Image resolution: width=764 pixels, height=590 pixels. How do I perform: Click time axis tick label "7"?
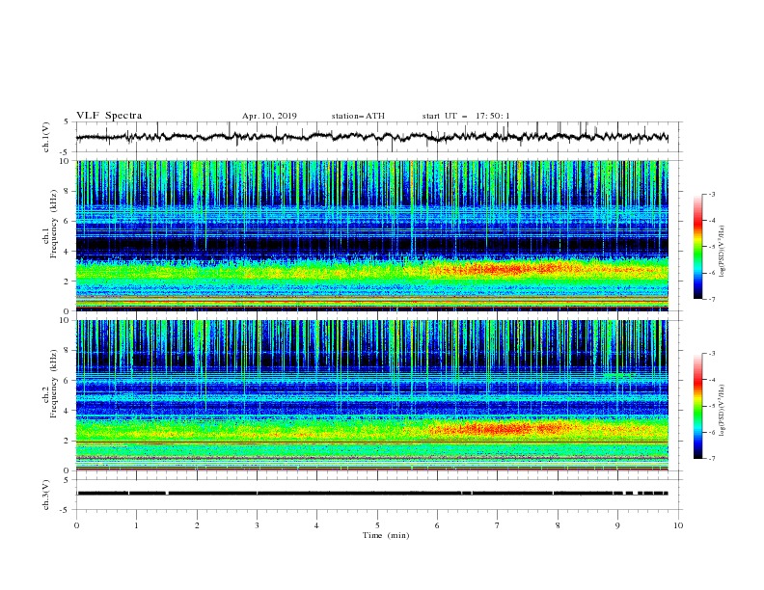[497, 525]
